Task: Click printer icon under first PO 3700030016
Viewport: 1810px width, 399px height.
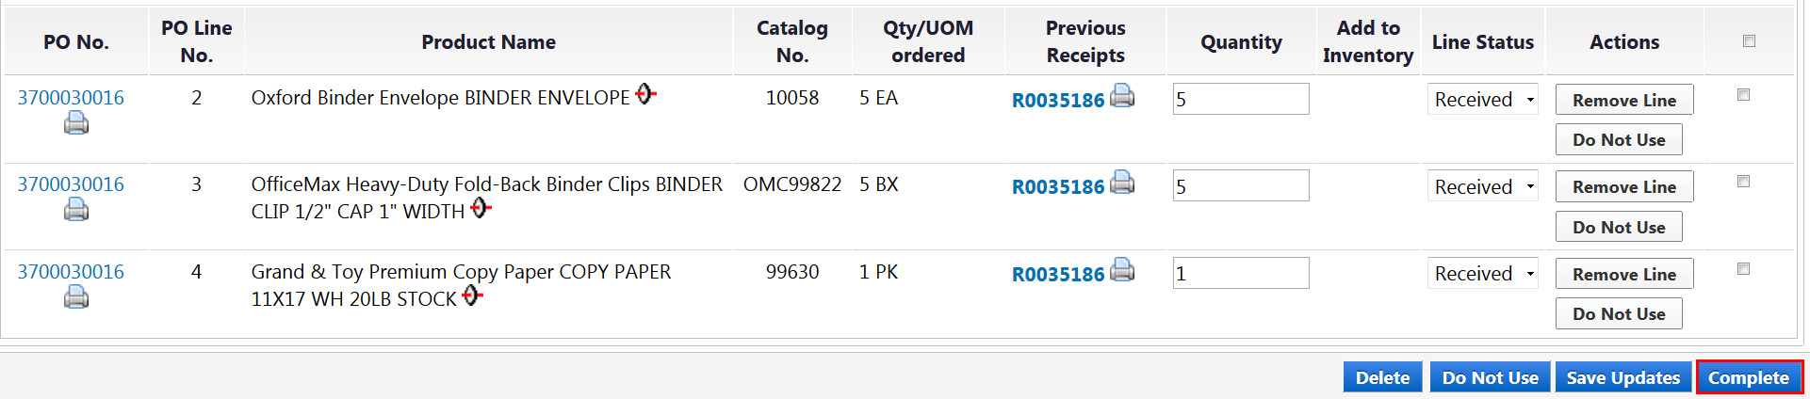Action: pyautogui.click(x=76, y=123)
